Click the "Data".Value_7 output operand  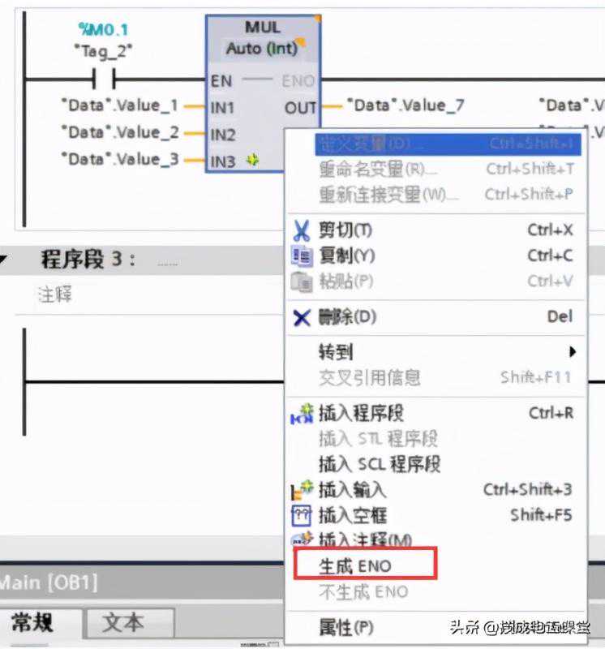[405, 105]
